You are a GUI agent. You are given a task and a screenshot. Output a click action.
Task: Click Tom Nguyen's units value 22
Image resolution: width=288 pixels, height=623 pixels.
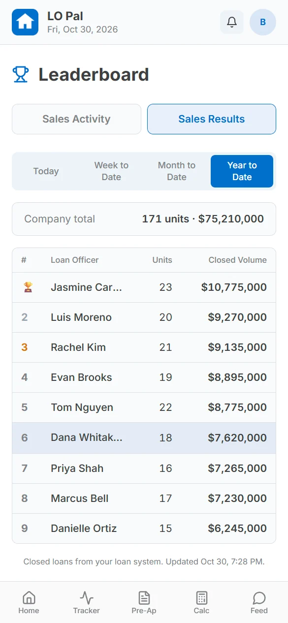point(166,407)
